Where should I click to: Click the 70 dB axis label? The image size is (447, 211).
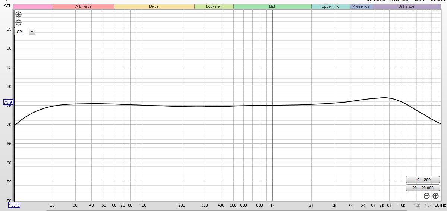point(9,125)
